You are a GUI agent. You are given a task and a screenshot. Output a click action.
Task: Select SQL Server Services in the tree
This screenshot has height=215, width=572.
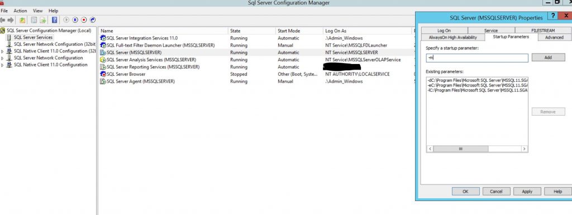click(x=33, y=37)
